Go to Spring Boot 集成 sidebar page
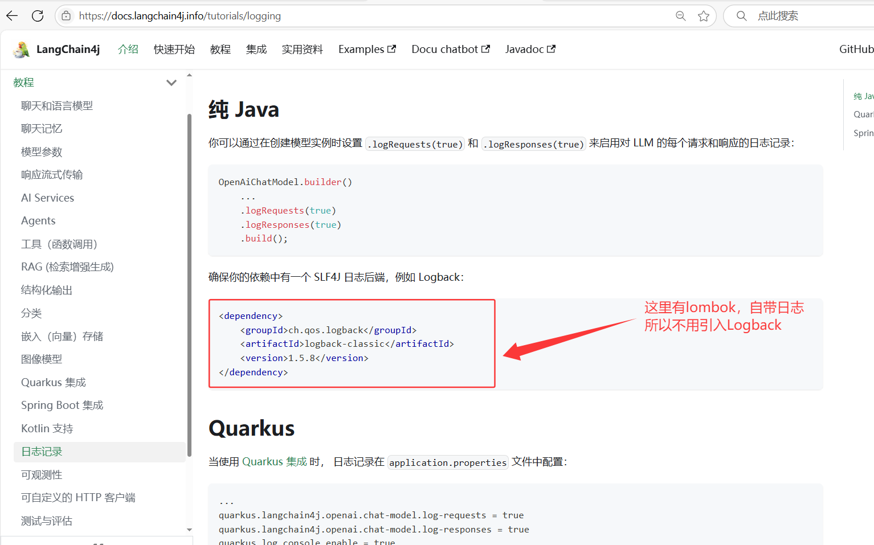 [x=62, y=405]
